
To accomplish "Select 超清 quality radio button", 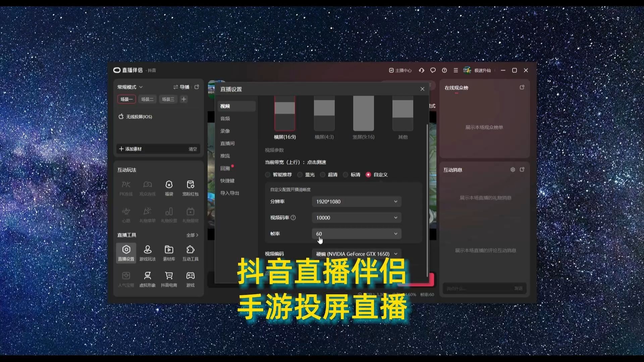I will tap(323, 175).
